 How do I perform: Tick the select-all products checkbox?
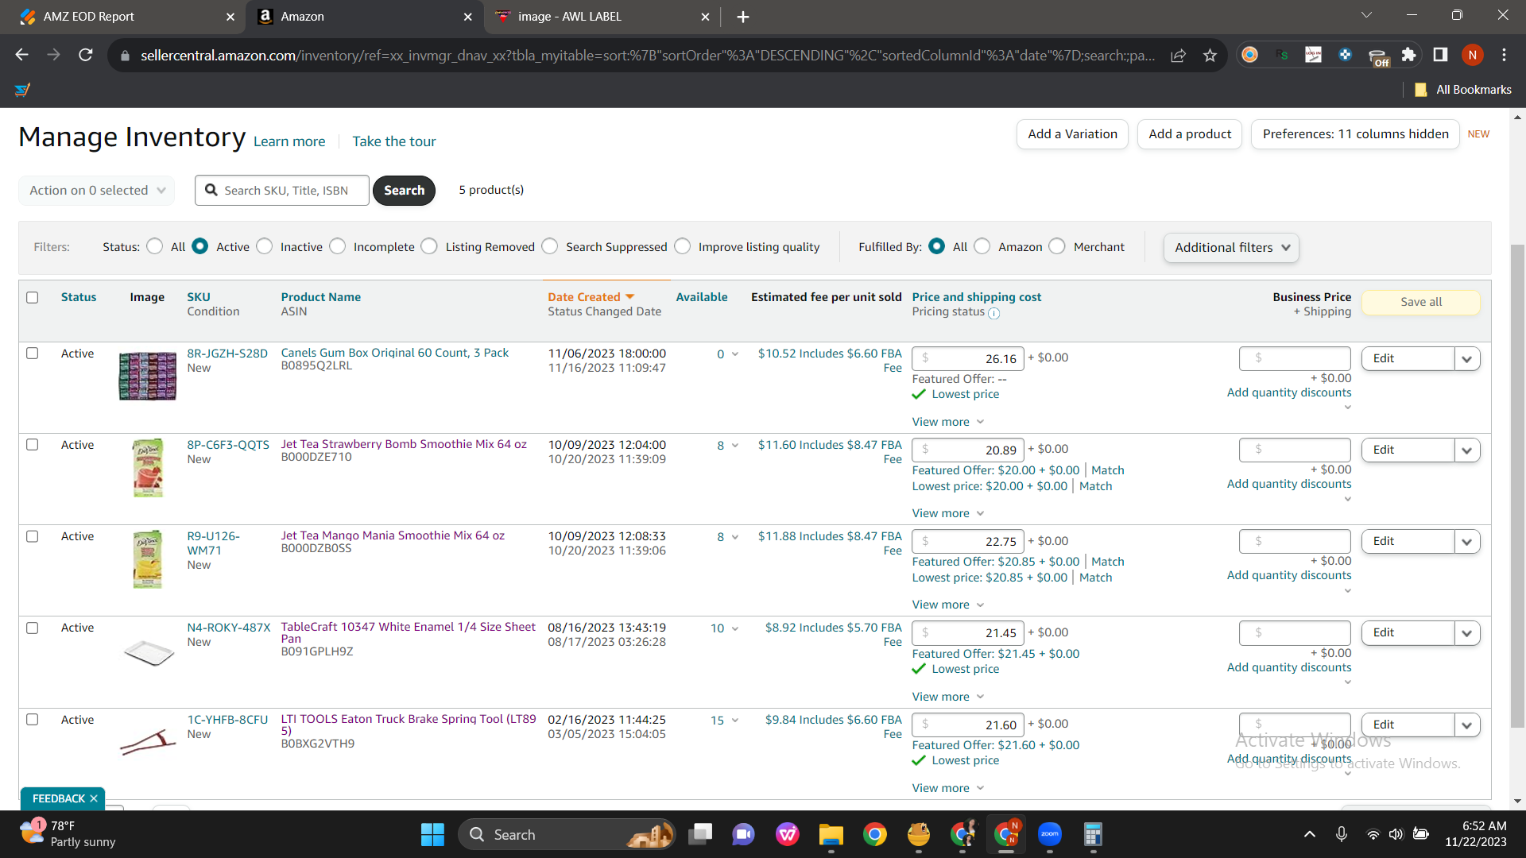click(33, 297)
